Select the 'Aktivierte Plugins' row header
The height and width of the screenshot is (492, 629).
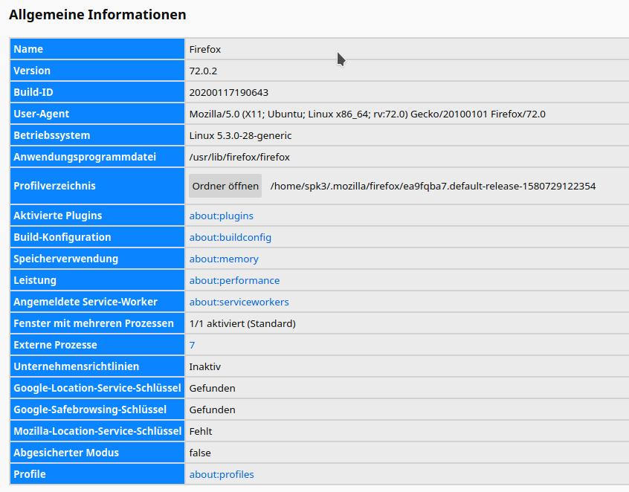(97, 216)
